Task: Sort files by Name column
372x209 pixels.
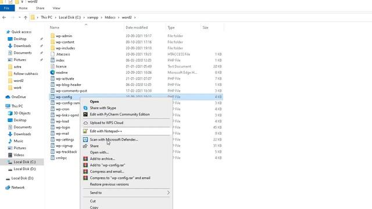Action: (55, 27)
